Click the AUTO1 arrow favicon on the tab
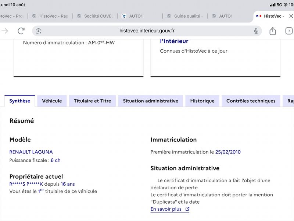Screen dimensions: 294x221 (124, 16)
